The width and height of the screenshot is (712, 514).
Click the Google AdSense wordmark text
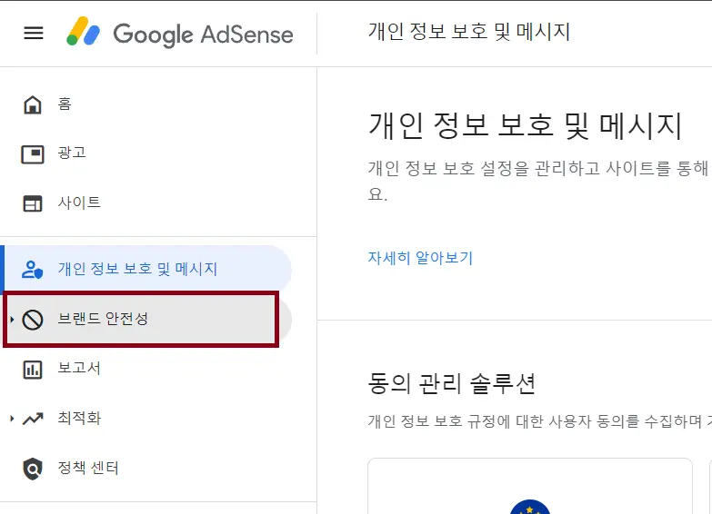click(203, 35)
